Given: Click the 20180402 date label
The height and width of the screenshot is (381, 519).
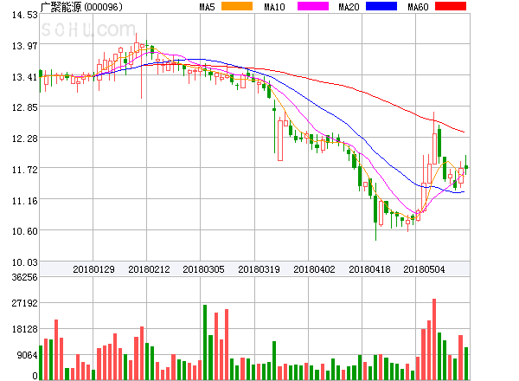Looking at the screenshot, I should tap(314, 269).
